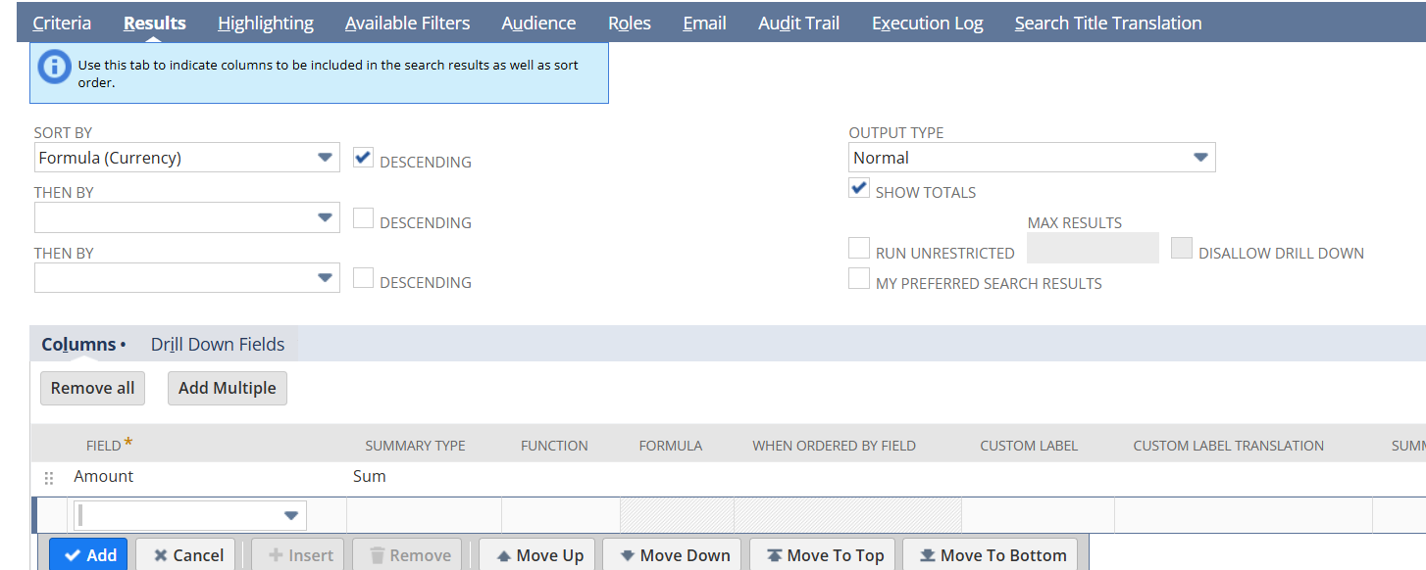Disable the Show Totals checkbox
Viewport: 1426px width, 570px height.
pyautogui.click(x=859, y=188)
